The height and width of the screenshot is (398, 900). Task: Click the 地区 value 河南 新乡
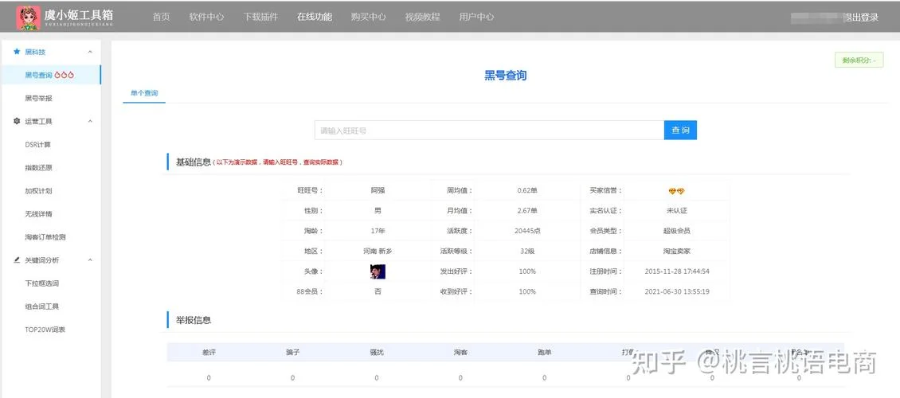tap(378, 252)
